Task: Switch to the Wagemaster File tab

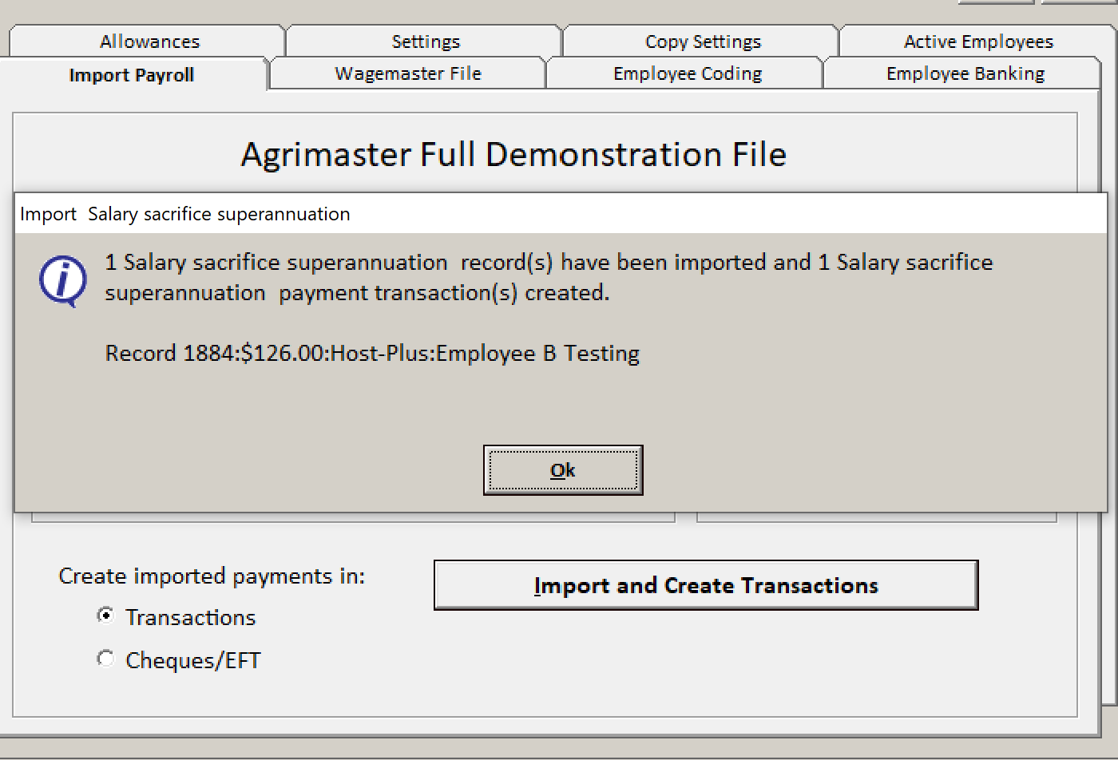Action: [x=408, y=73]
